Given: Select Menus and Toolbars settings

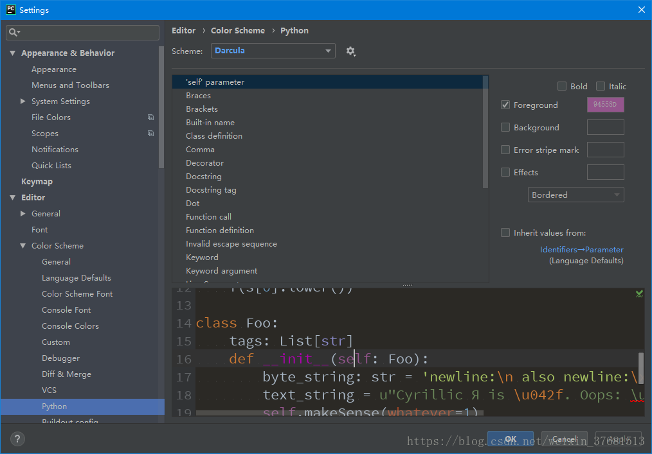Looking at the screenshot, I should pyautogui.click(x=70, y=85).
